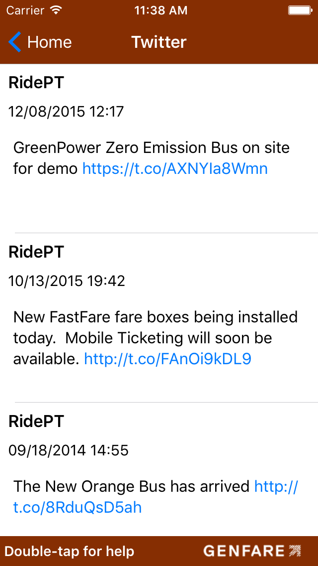Open link http://t.co/FAnOi9kDL9

(x=168, y=358)
